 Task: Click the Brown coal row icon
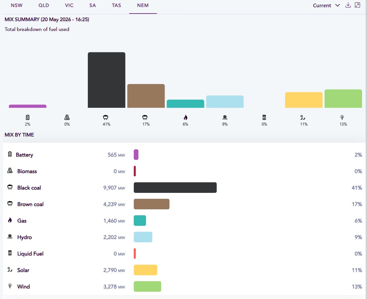tap(10, 203)
